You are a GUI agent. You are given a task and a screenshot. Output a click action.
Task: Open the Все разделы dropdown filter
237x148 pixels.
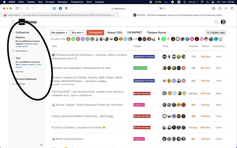point(59,33)
